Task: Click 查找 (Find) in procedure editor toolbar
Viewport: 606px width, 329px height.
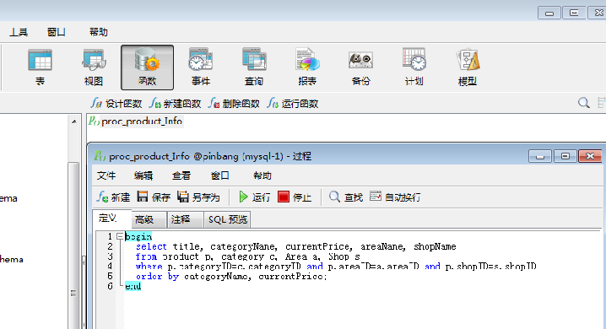Action: click(x=346, y=197)
